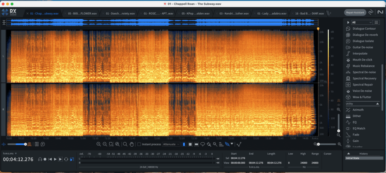The height and width of the screenshot is (173, 386).
Task: Switch to the 05 - KPop...olden.wav tab
Action: pos(194,13)
